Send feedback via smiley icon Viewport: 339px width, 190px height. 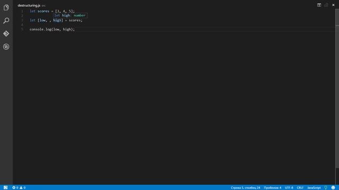point(333,188)
